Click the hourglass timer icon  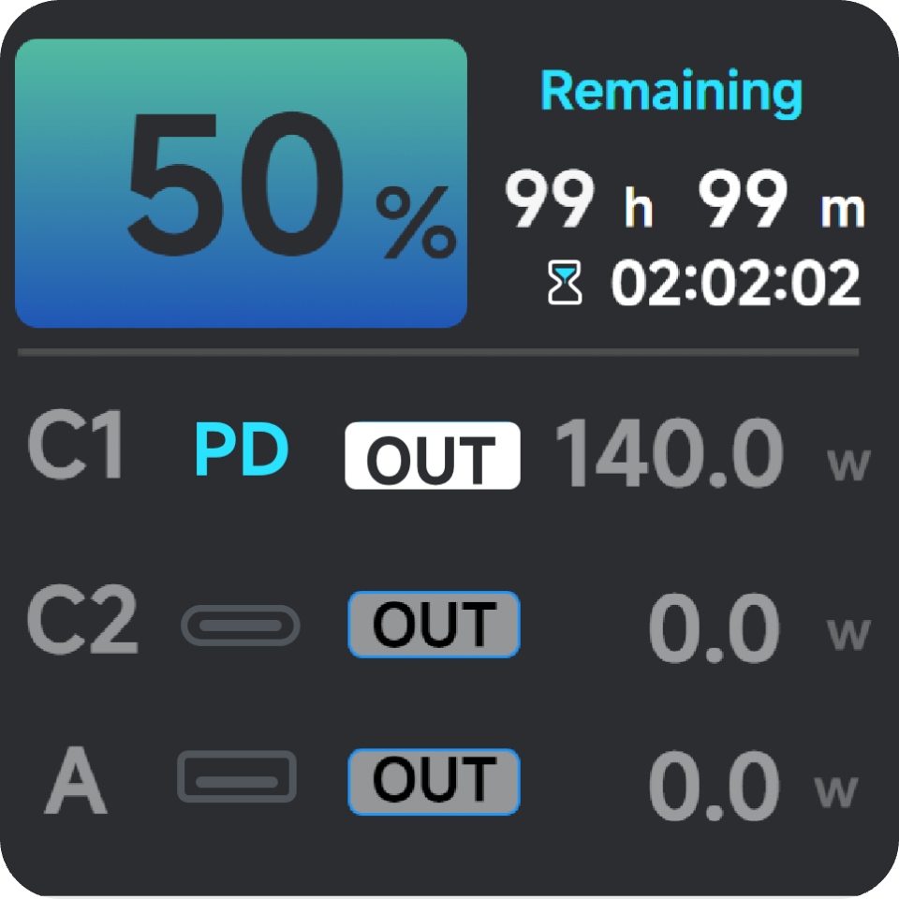point(565,283)
